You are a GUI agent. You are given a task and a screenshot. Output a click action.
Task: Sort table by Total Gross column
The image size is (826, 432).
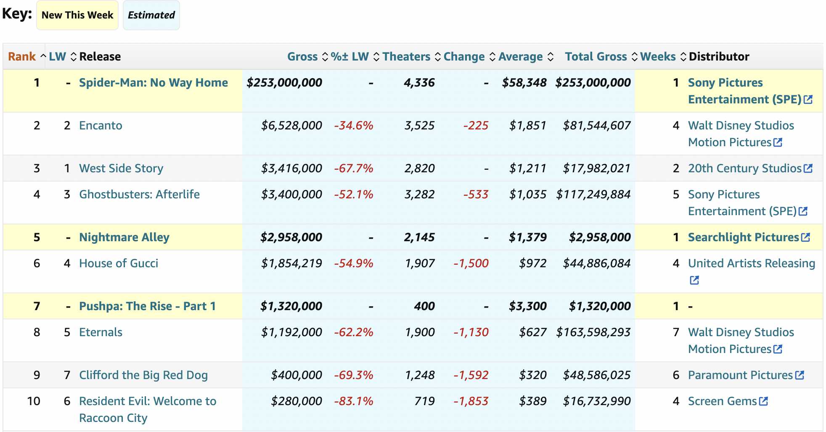[601, 57]
